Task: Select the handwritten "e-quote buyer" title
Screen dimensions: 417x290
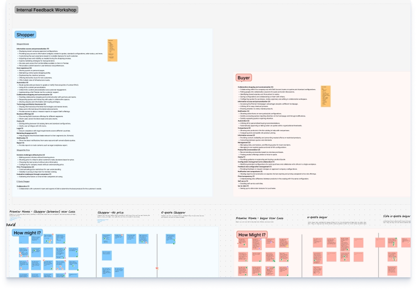Action: (317, 217)
